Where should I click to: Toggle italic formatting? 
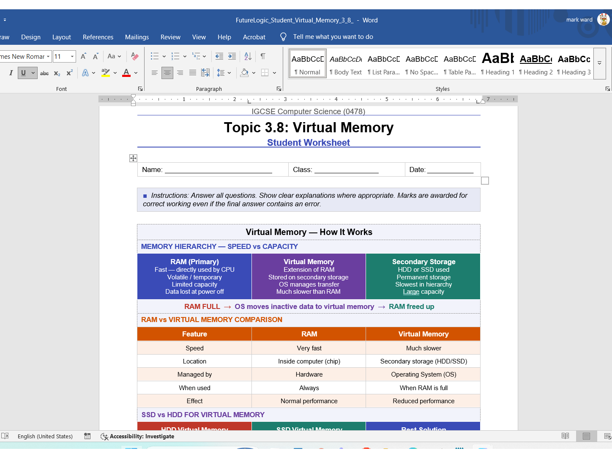(x=11, y=73)
